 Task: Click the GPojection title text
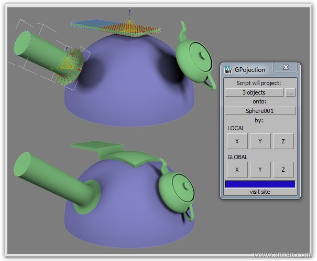coord(250,70)
